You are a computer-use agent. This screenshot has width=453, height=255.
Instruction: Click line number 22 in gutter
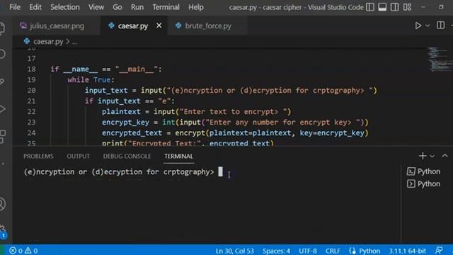click(x=31, y=112)
